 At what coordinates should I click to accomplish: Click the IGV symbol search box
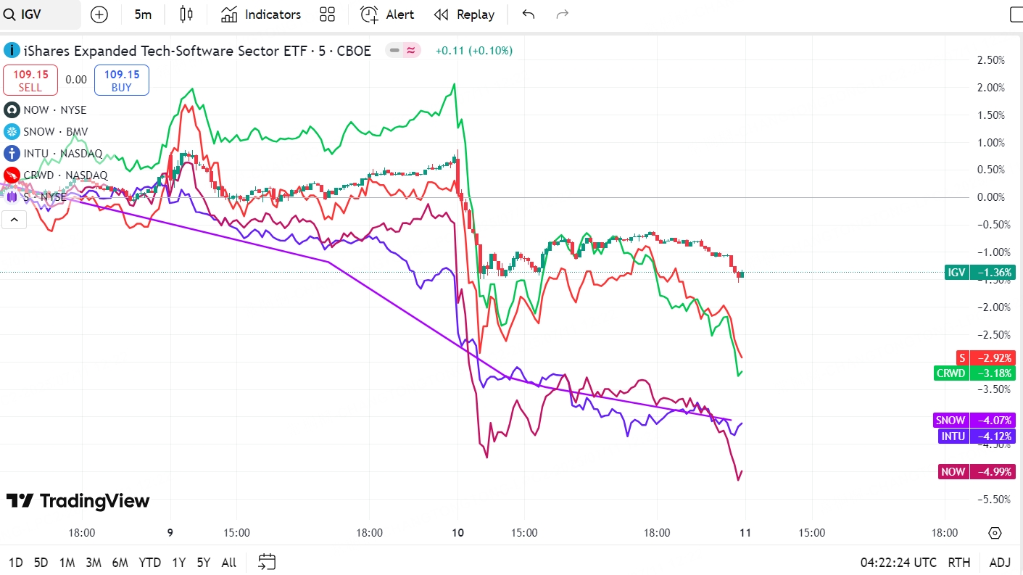40,15
